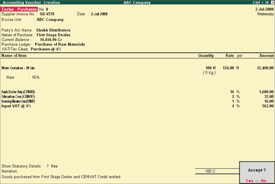Click the quantity 100 U field

coord(210,68)
